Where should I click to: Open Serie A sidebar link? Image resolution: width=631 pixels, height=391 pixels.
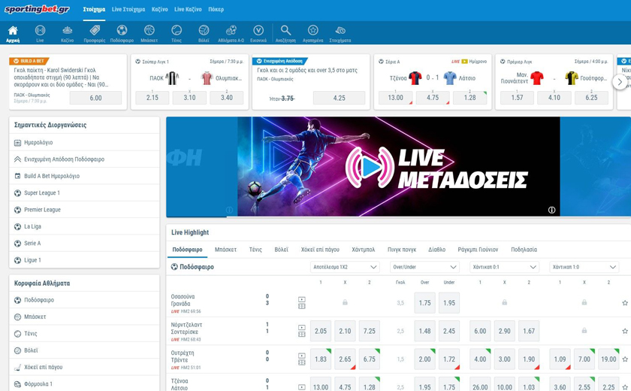(84, 243)
